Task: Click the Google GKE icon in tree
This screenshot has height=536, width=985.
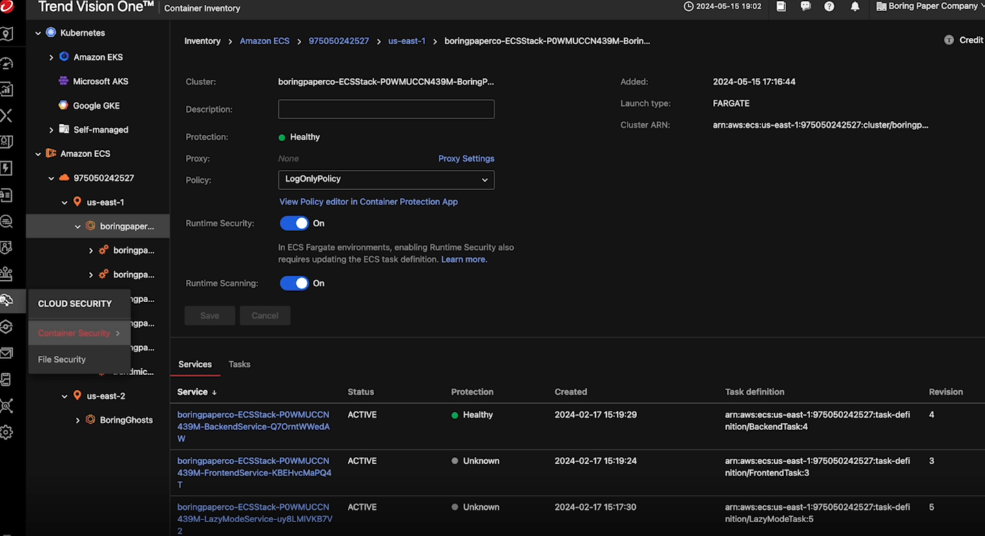Action: [x=63, y=105]
